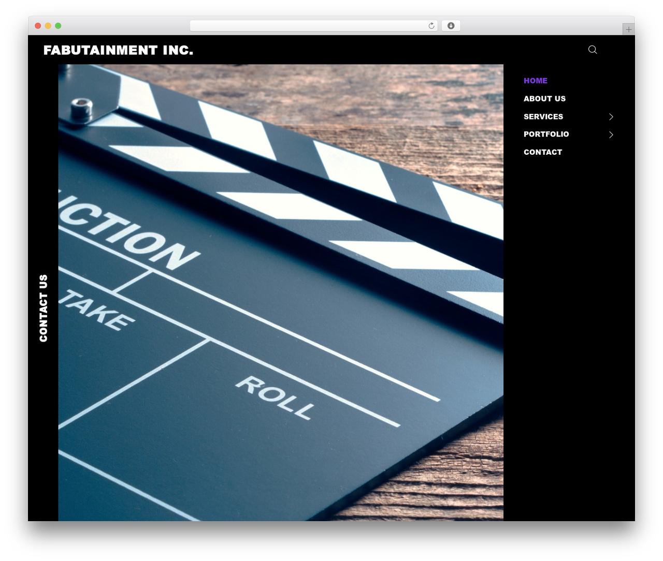
Task: Maximize the browser window with green button
Action: click(x=58, y=26)
